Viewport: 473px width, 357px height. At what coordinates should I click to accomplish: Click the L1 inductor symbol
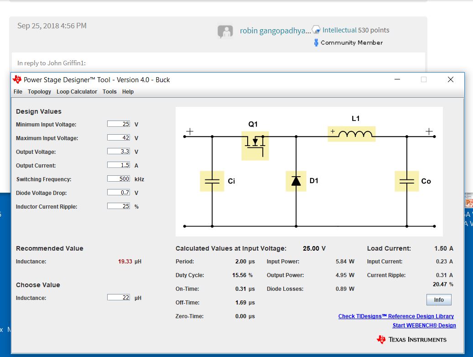click(351, 134)
